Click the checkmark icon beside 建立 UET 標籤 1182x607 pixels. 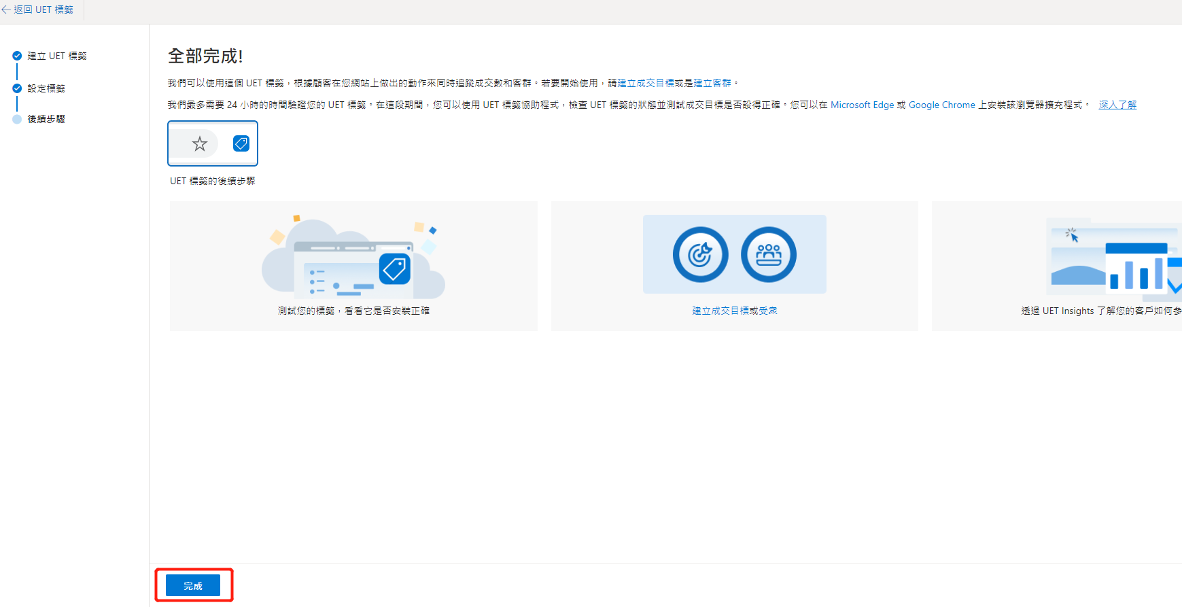click(17, 56)
